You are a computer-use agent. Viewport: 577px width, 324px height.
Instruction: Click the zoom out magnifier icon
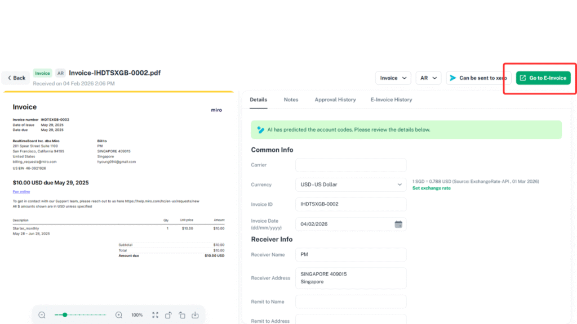coord(42,315)
